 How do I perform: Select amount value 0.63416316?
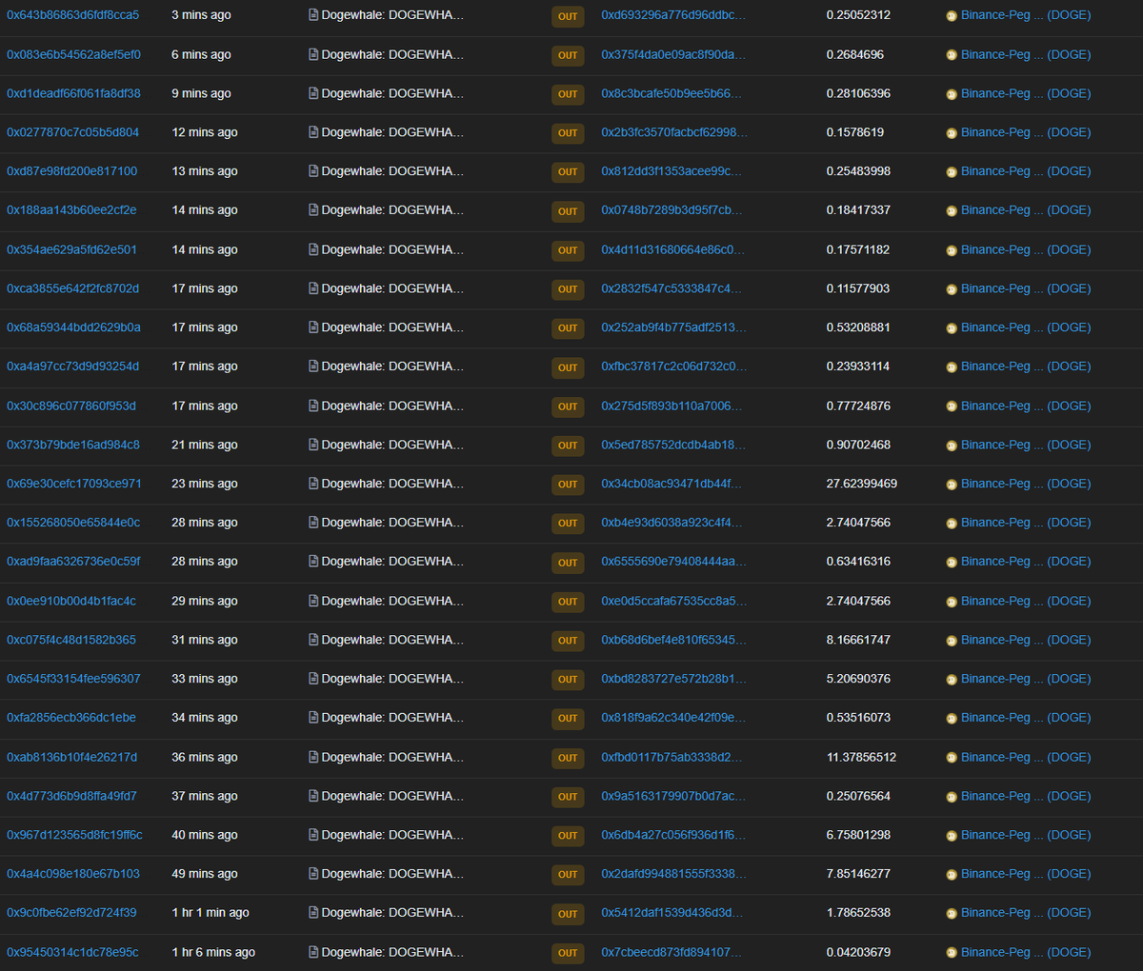(858, 562)
